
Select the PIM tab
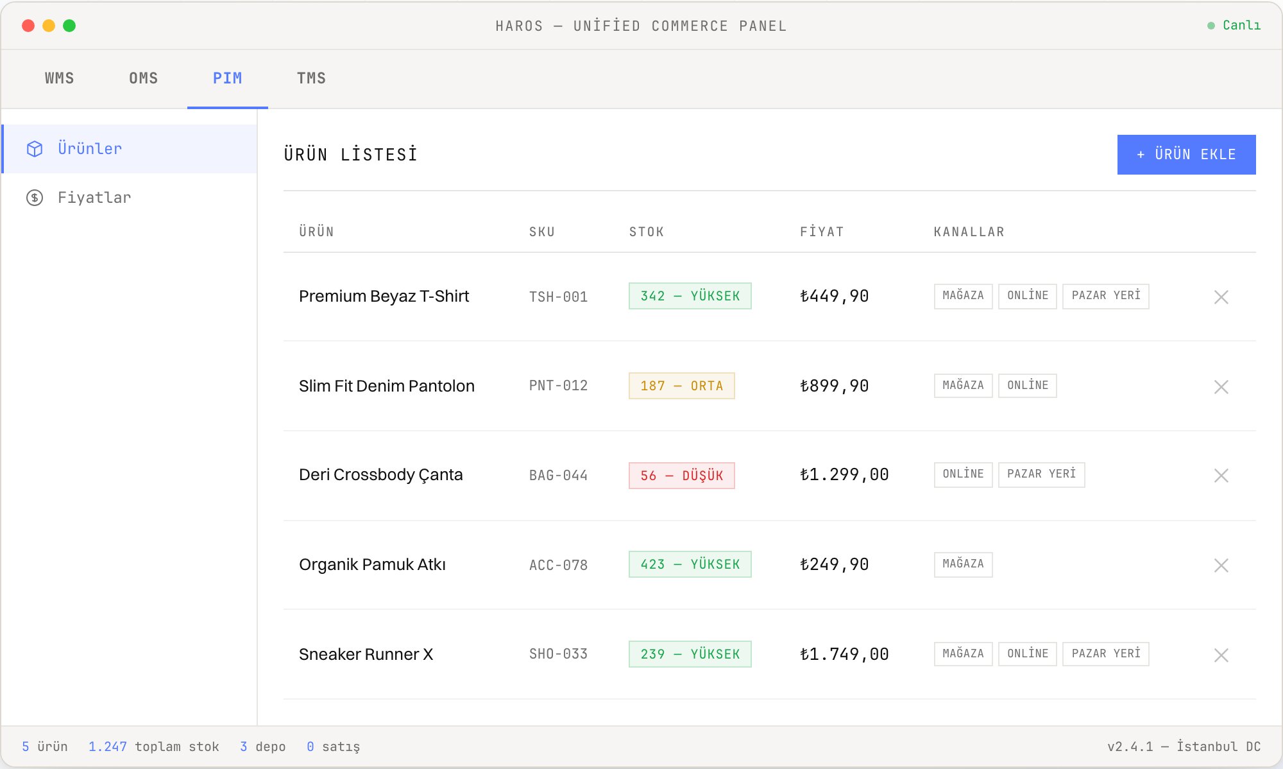(x=228, y=78)
